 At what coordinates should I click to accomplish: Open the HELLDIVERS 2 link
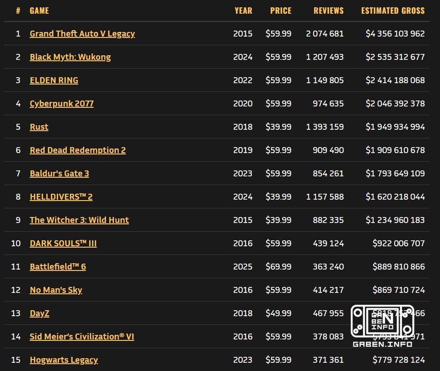[61, 197]
